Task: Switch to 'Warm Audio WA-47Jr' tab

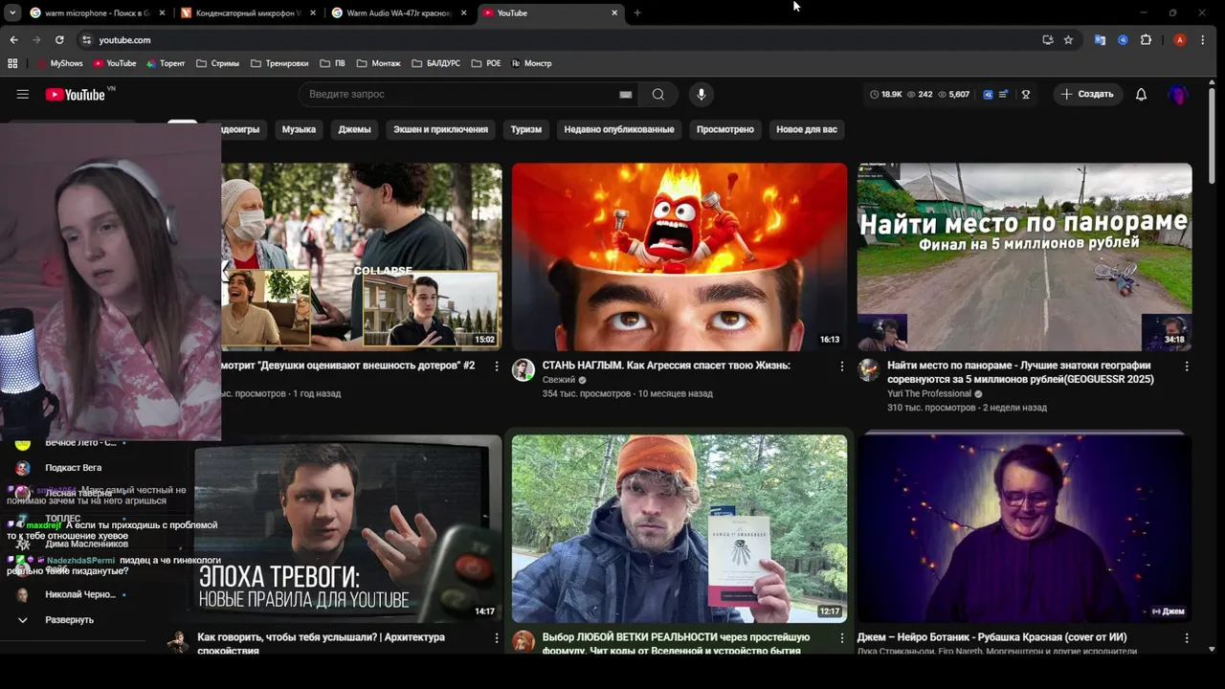Action: pyautogui.click(x=398, y=12)
